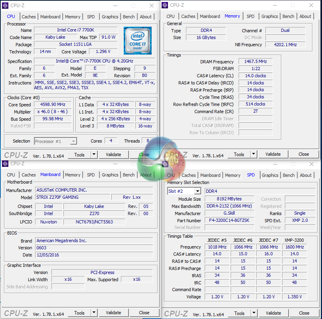Viewport: 322px width, 319px height.
Task: Click the CPU-Z icon in the Mainboard window title bar
Action: click(5, 164)
